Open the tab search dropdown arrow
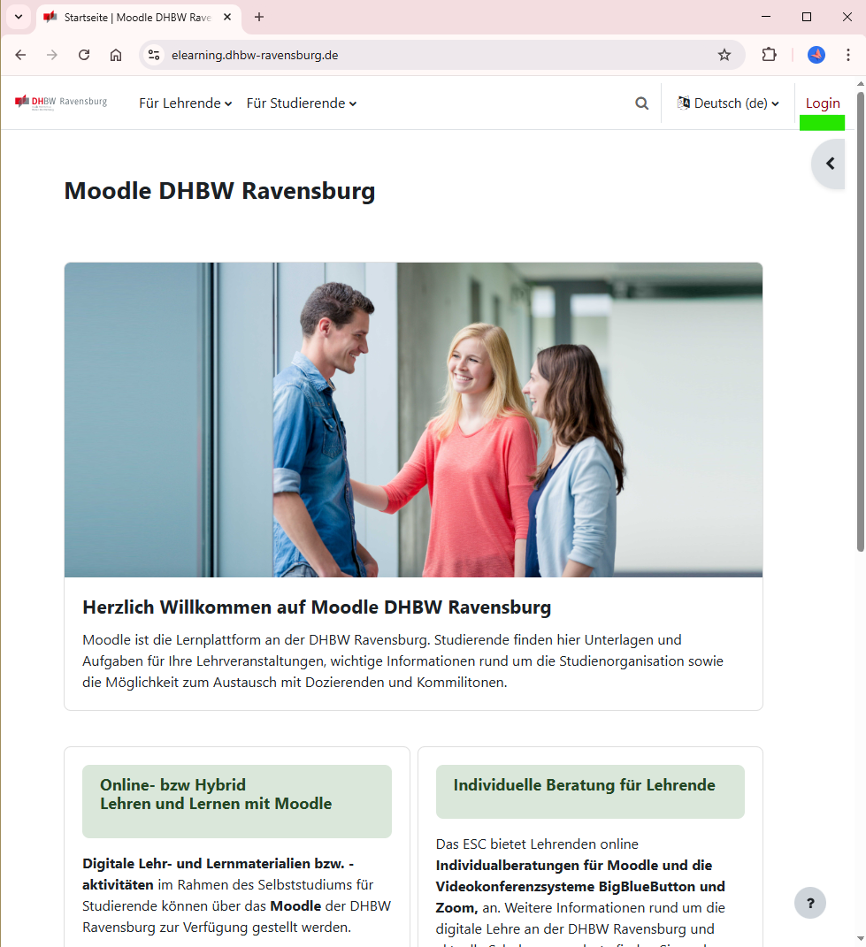This screenshot has width=866, height=947. pyautogui.click(x=19, y=17)
